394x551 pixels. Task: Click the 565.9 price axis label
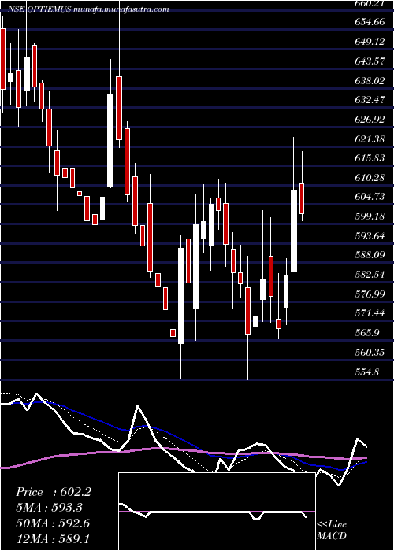(x=367, y=333)
